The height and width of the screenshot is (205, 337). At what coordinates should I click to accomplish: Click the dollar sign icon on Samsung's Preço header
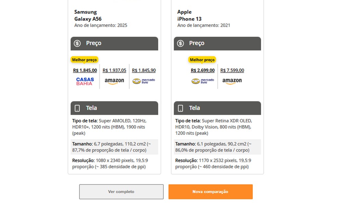pos(77,43)
